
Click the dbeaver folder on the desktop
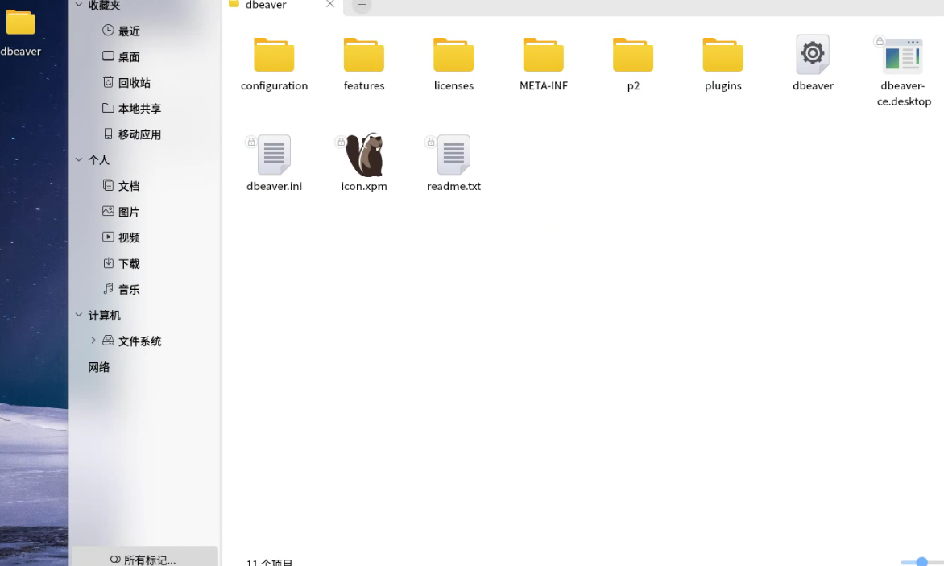20,23
